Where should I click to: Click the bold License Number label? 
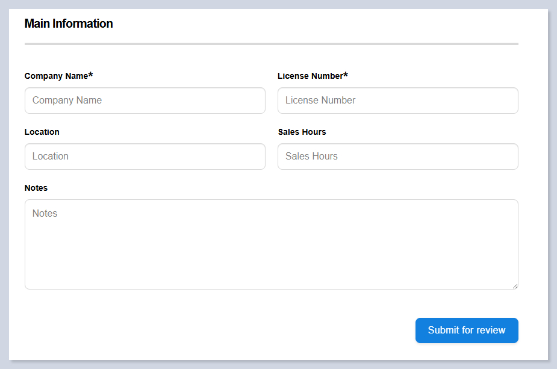[x=310, y=76]
